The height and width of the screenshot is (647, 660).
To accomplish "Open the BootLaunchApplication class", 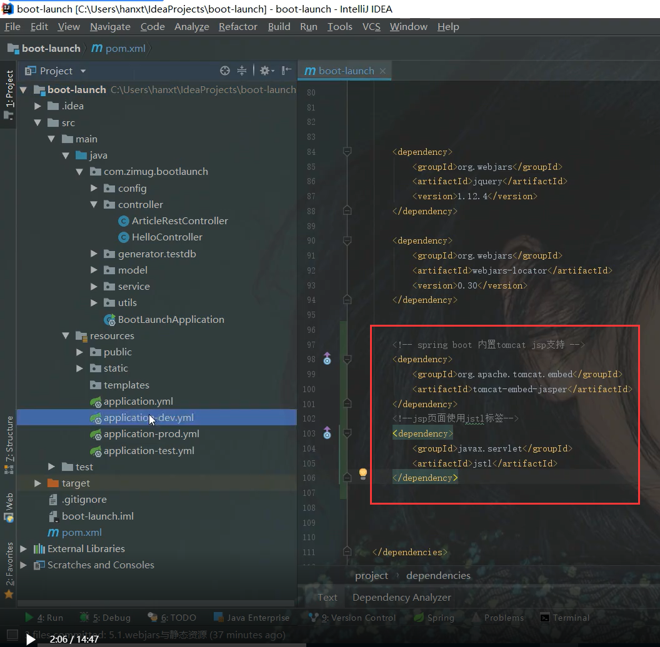I will pos(164,320).
